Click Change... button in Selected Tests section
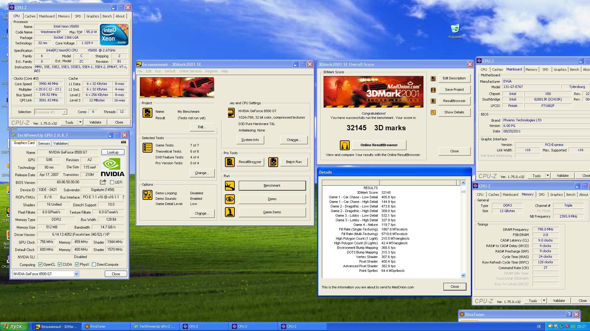Image resolution: width=590 pixels, height=331 pixels. click(202, 173)
